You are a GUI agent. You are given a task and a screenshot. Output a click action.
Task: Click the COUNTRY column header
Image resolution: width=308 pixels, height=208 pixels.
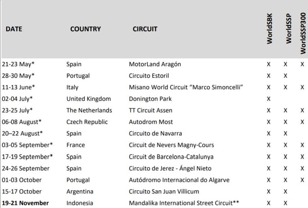tap(85, 29)
